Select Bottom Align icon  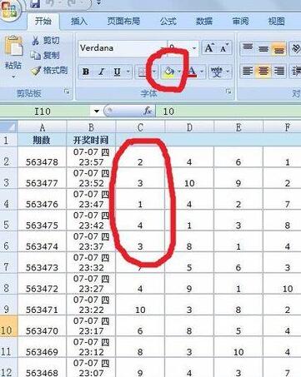point(279,49)
